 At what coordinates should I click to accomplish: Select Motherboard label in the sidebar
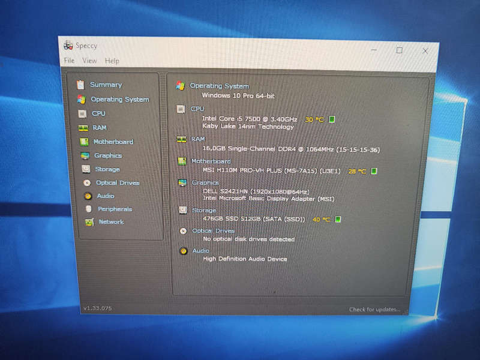[113, 142]
